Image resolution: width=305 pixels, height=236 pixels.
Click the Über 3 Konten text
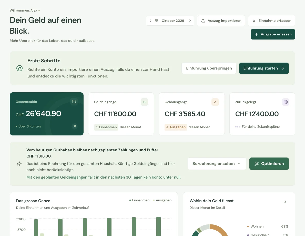click(29, 126)
